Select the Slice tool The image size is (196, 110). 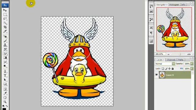tap(5, 31)
